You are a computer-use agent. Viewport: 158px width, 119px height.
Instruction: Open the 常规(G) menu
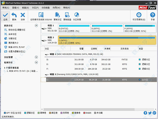point(6,8)
